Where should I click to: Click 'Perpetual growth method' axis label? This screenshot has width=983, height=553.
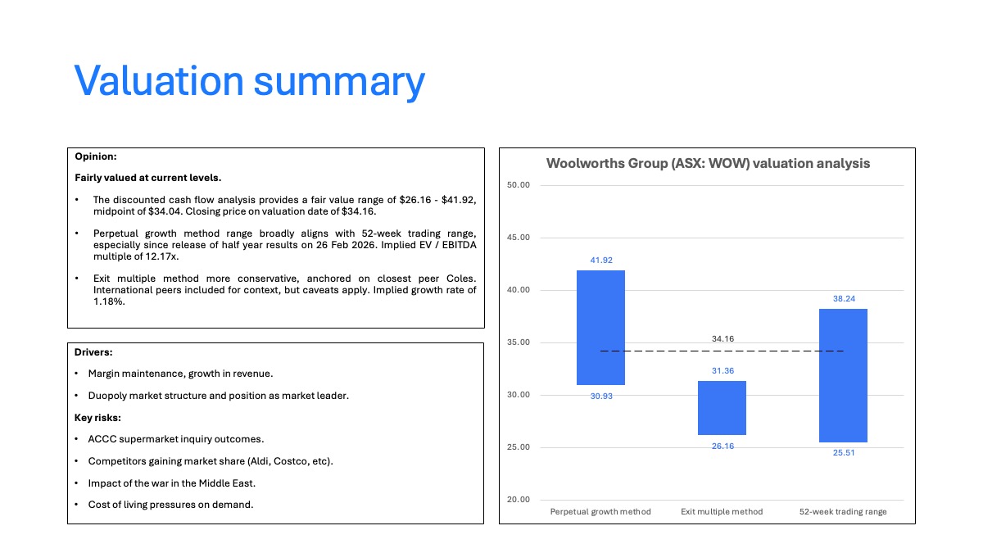600,511
